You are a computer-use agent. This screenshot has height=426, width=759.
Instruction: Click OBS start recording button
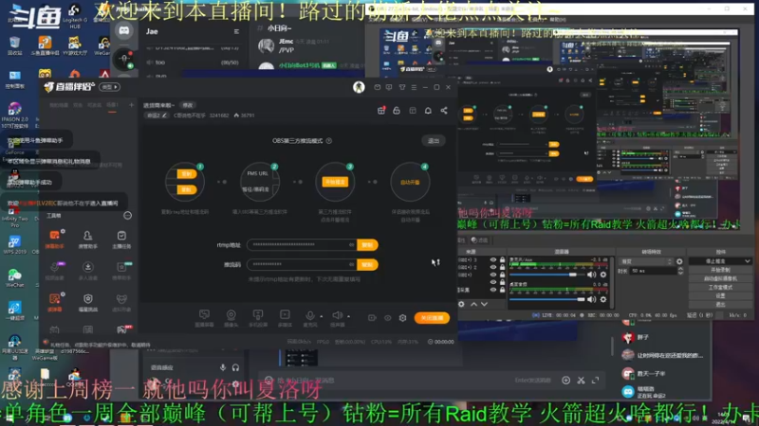point(720,270)
